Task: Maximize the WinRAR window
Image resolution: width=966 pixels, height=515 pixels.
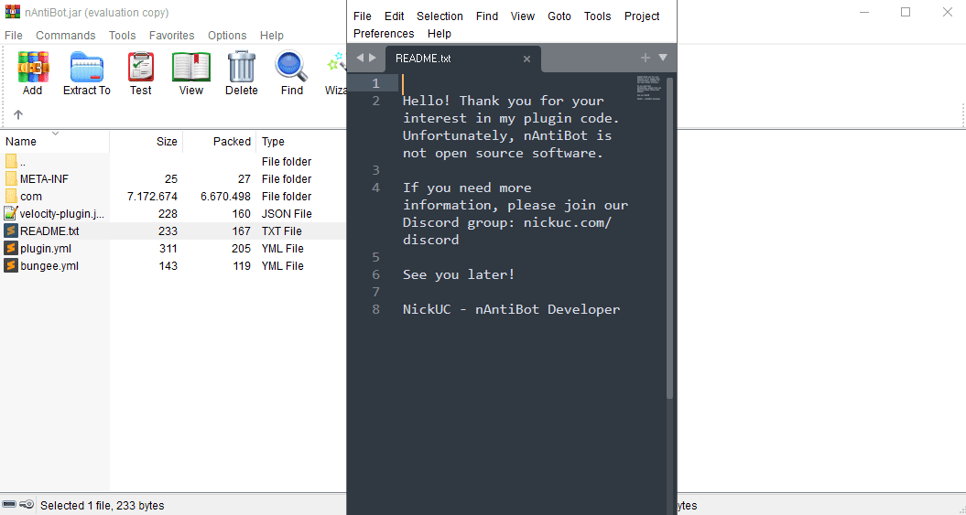Action: click(x=905, y=12)
